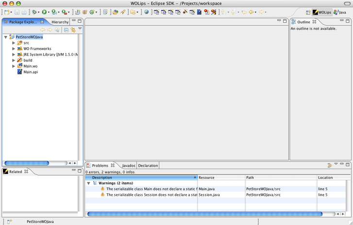
Task: Sort by the Path column header
Action: tap(281, 177)
